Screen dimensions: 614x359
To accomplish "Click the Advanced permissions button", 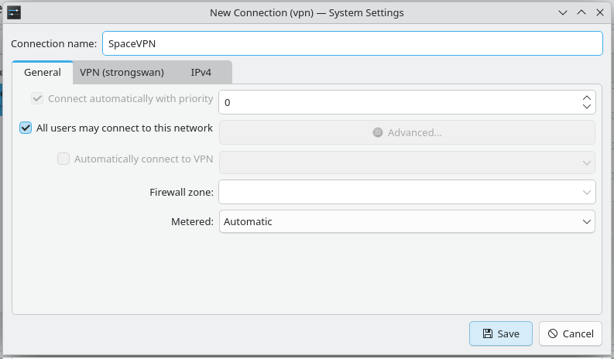I will pyautogui.click(x=407, y=132).
